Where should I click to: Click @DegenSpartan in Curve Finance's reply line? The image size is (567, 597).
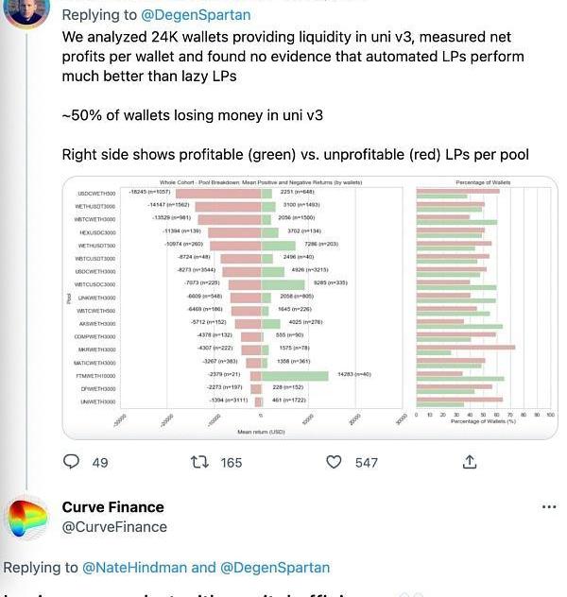click(x=275, y=568)
